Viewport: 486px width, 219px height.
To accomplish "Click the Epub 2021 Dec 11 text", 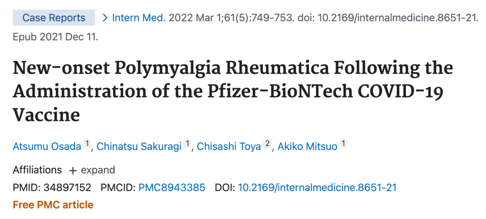I will [55, 37].
